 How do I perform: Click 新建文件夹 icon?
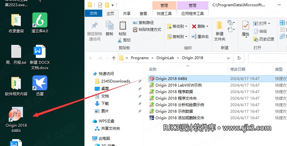(x=219, y=26)
